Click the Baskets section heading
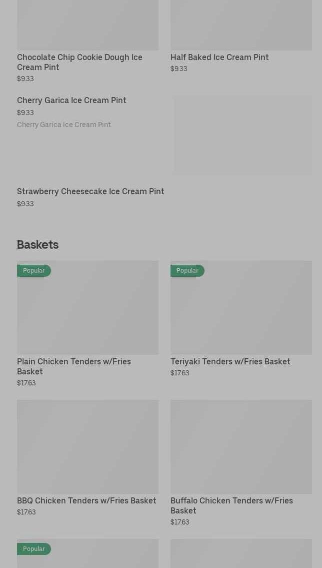Screen dimensions: 322x568 [x=37, y=245]
